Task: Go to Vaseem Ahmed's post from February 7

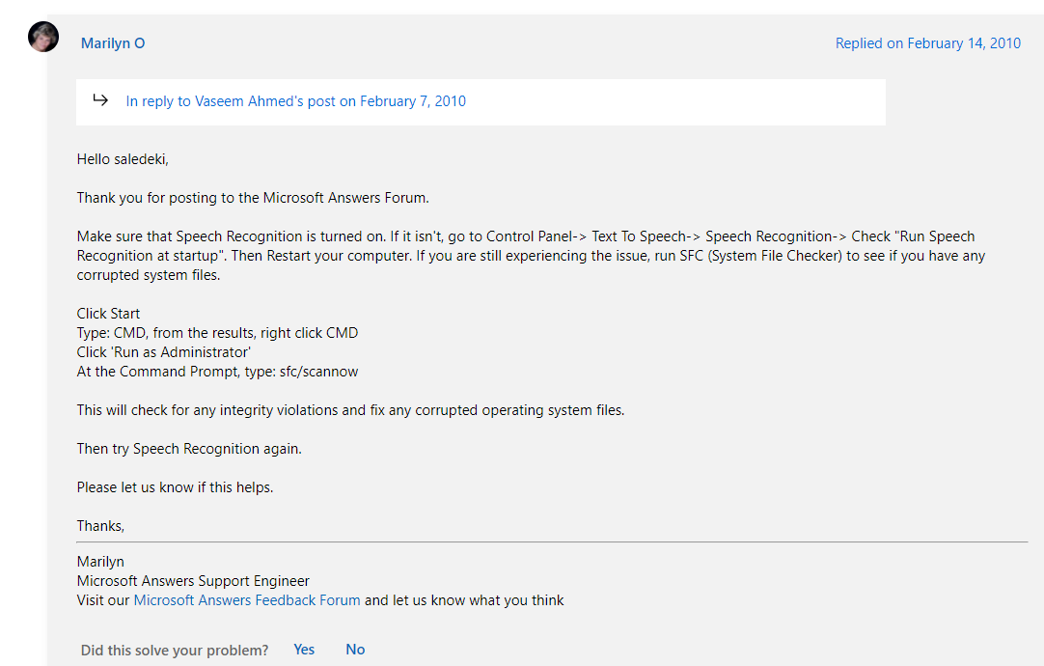Action: [x=295, y=101]
